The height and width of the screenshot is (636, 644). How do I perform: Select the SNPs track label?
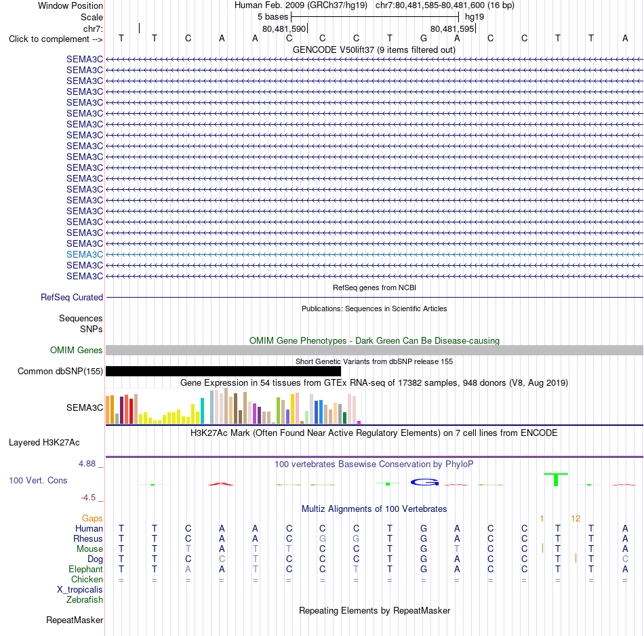coord(92,329)
